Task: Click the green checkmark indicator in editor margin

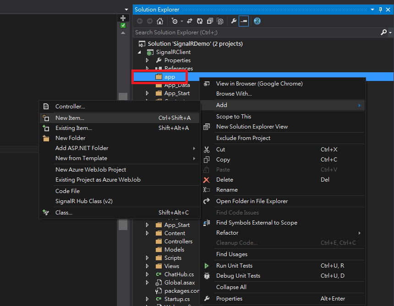Action: (x=123, y=26)
